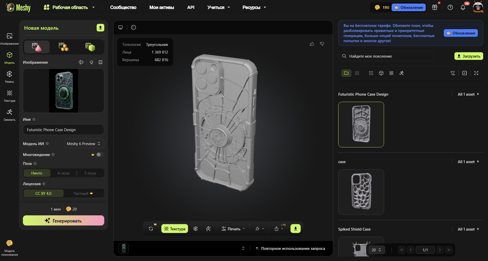Click the Найдите мое поколение search field
The height and width of the screenshot is (261, 488).
coord(386,56)
